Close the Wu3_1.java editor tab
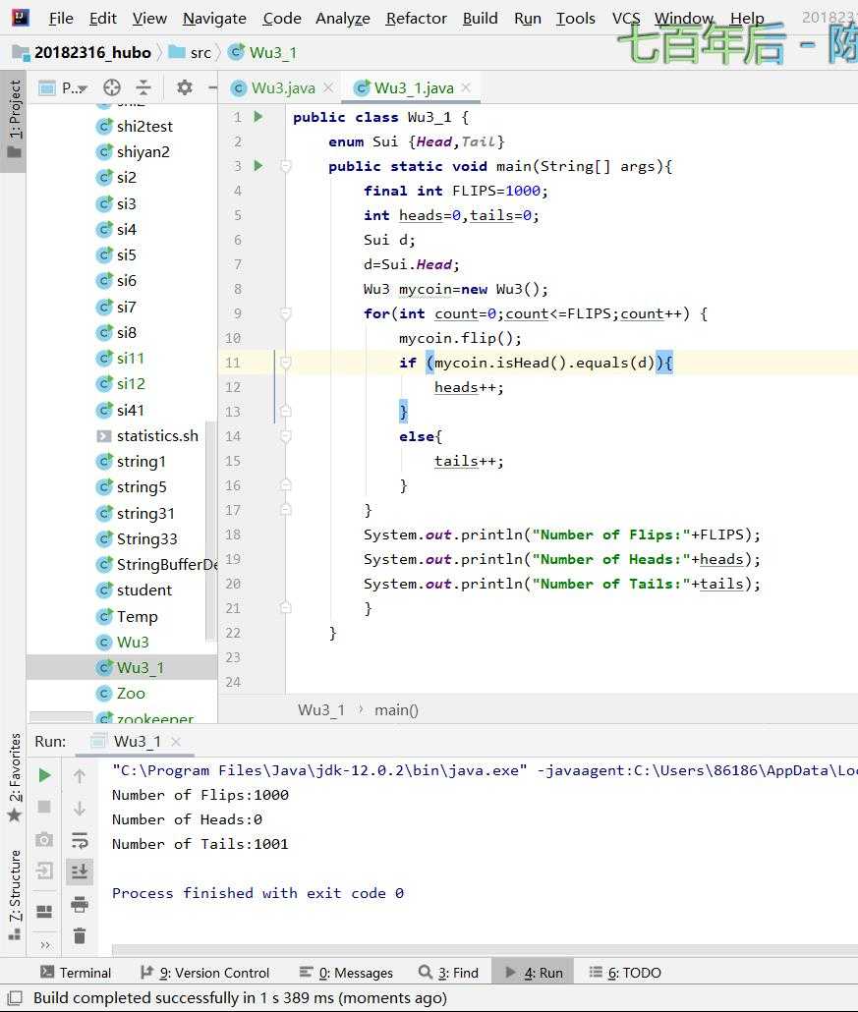858x1012 pixels. pyautogui.click(x=466, y=87)
